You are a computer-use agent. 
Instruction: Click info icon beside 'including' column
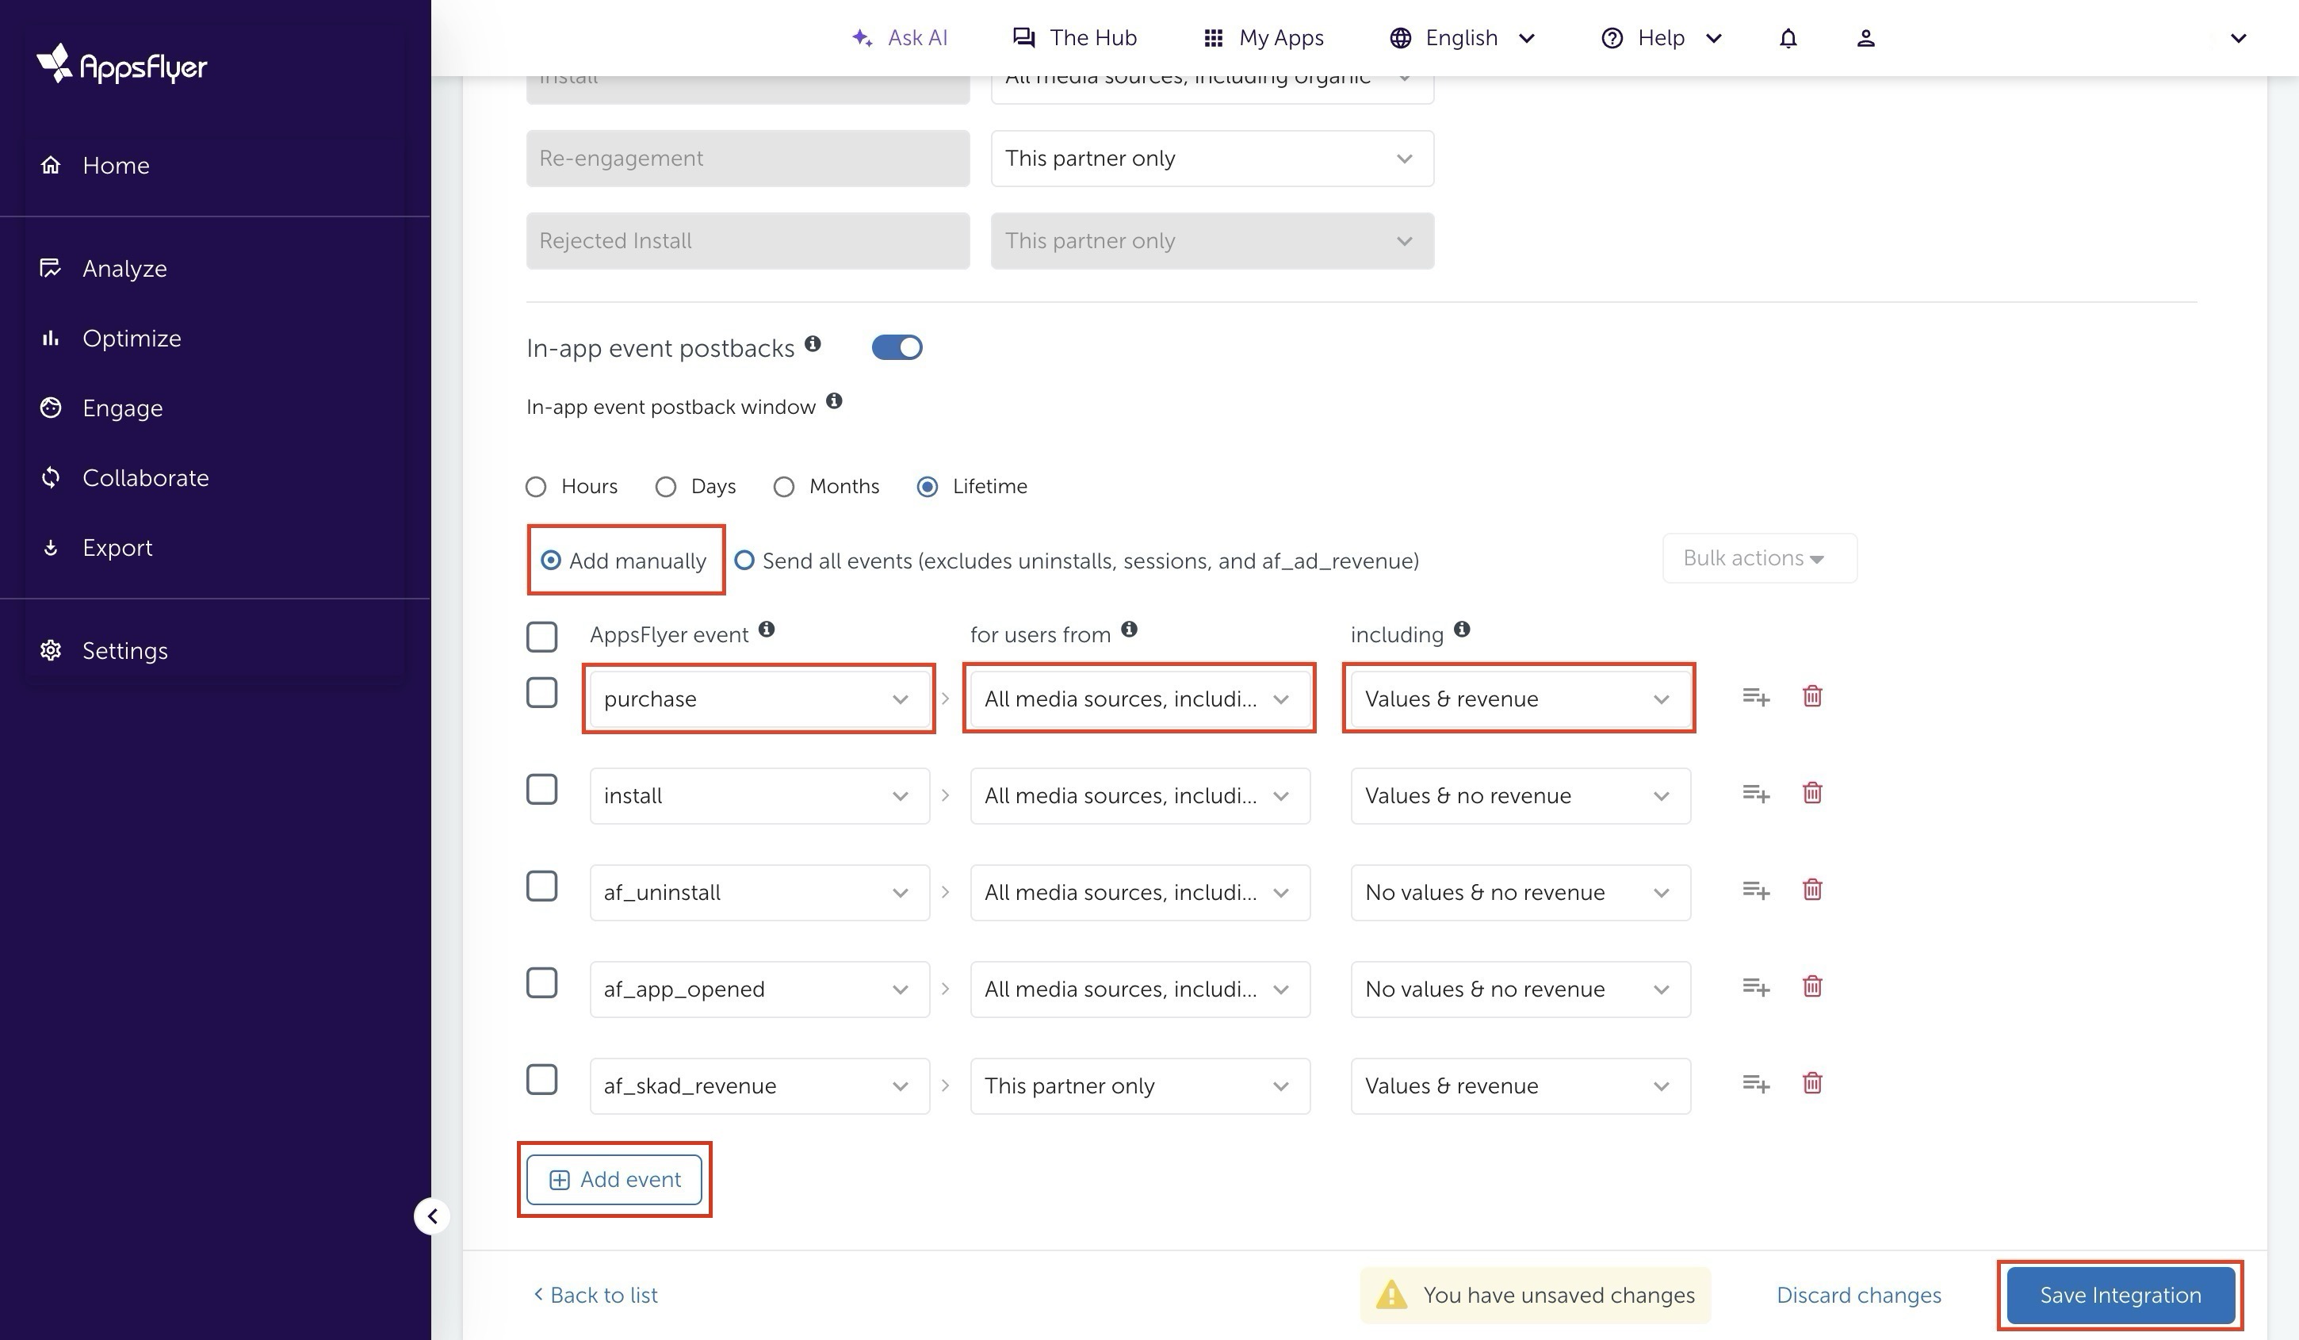click(1462, 630)
